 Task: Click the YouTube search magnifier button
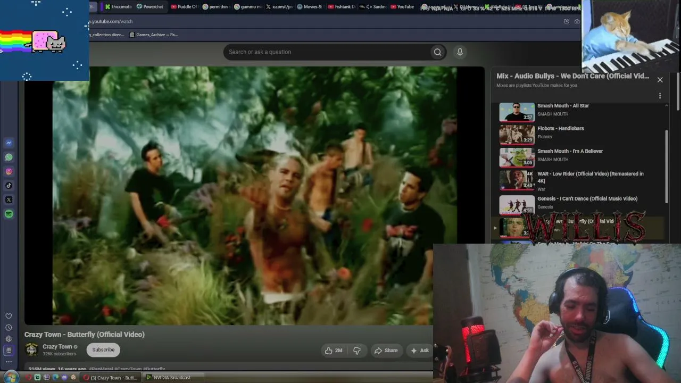[x=437, y=52]
